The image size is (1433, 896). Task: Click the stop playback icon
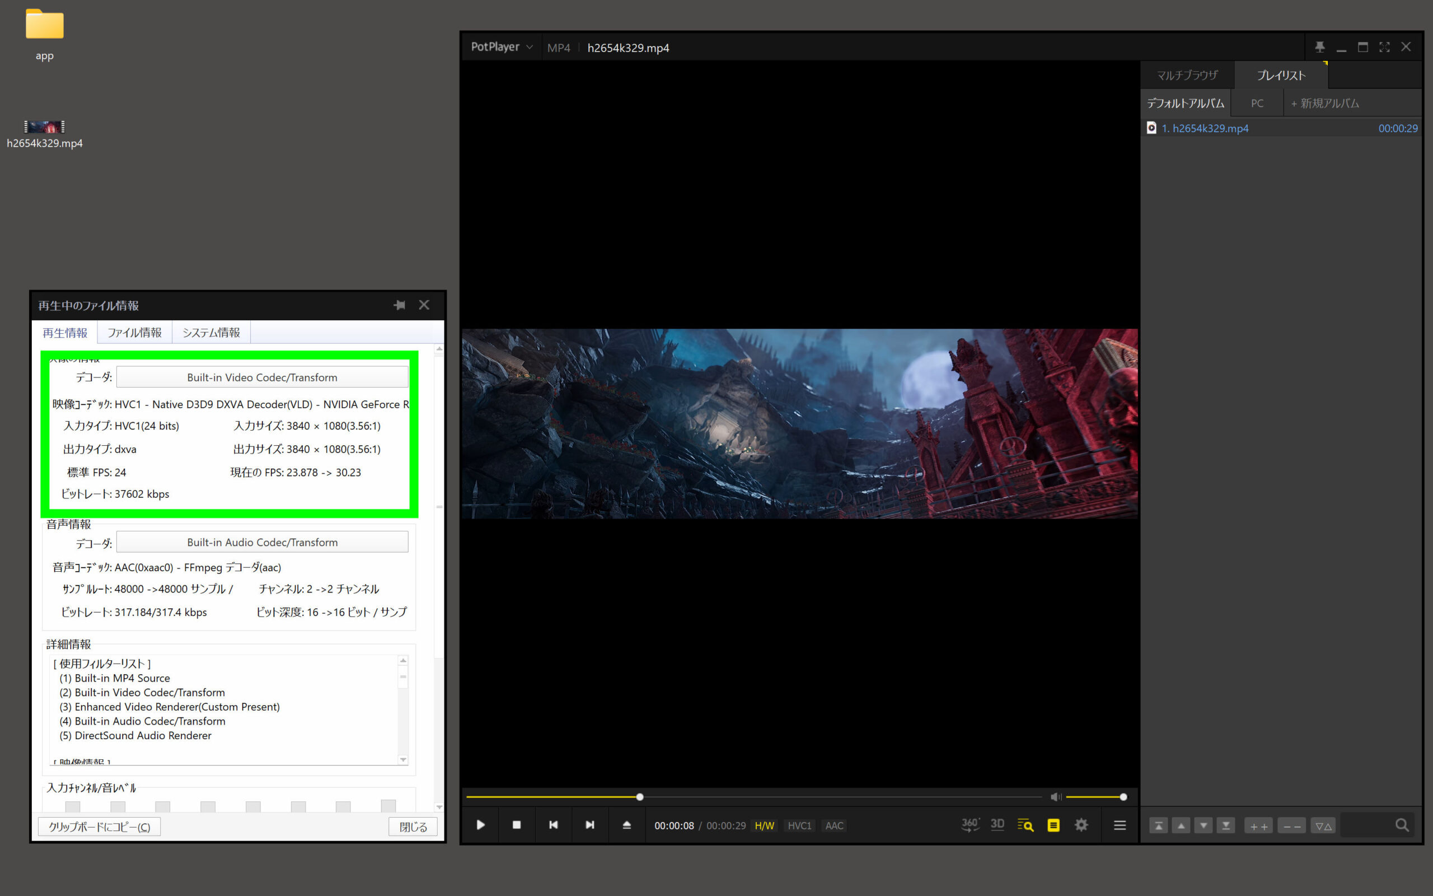tap(516, 825)
